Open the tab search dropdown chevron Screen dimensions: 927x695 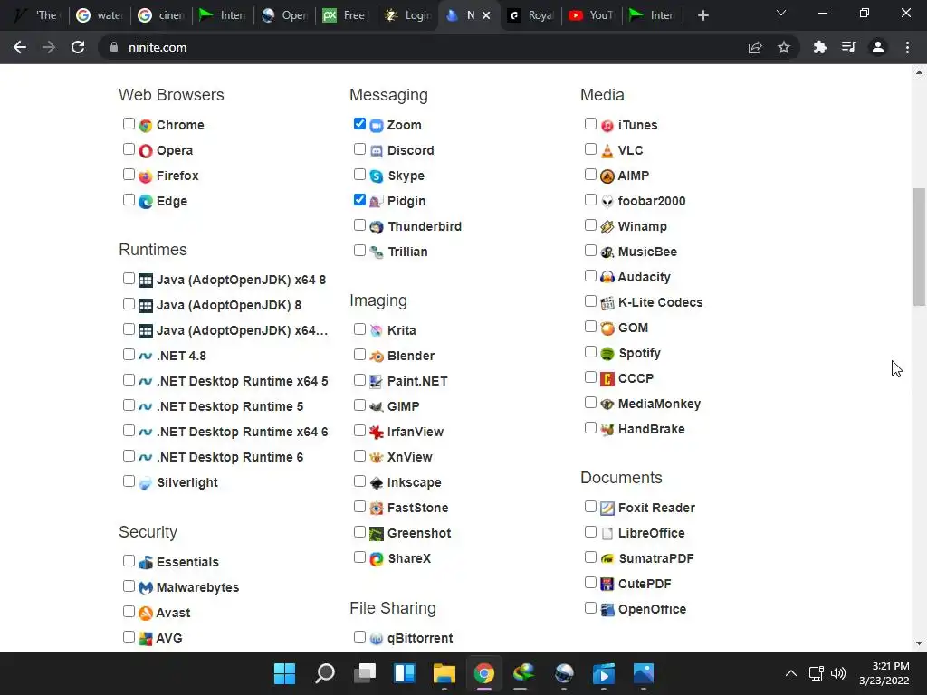tap(781, 13)
